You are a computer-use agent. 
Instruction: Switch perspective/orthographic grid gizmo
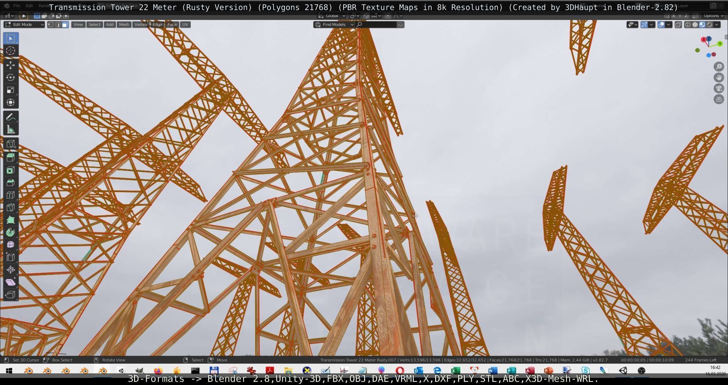point(719,100)
